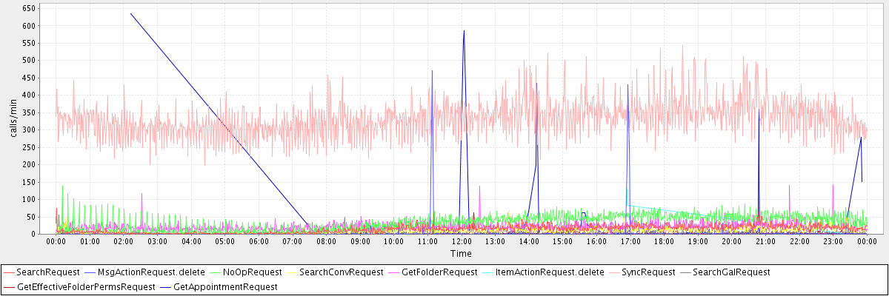The width and height of the screenshot is (889, 296).
Task: Click the 650 value on y-axis
Action: click(30, 8)
